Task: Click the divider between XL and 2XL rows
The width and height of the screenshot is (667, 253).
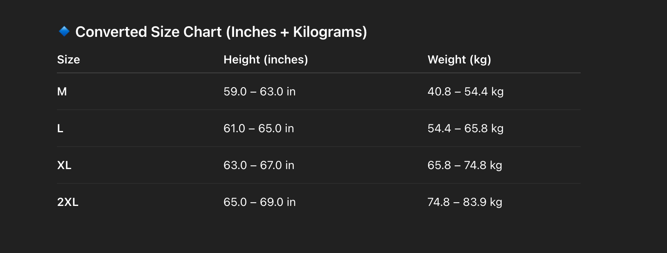Action: [318, 183]
